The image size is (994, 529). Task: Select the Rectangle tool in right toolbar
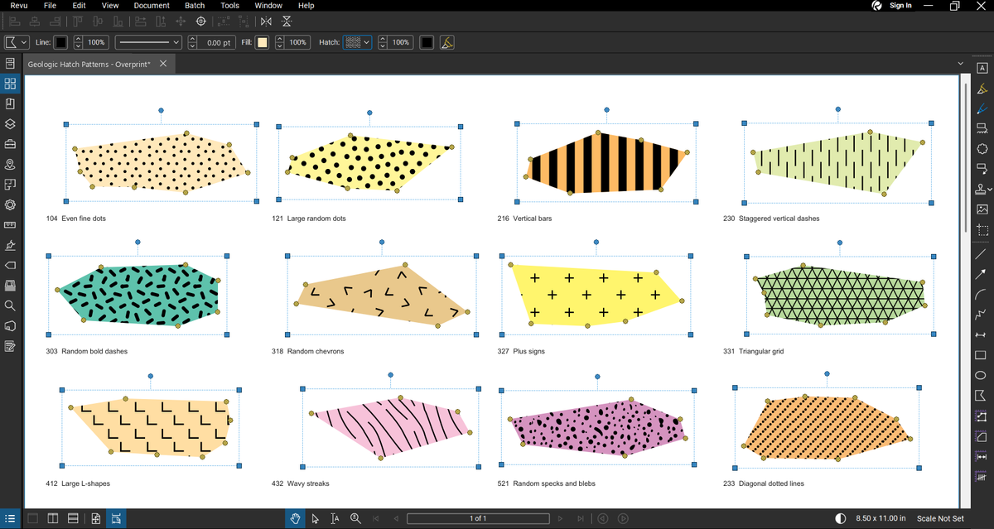point(982,355)
